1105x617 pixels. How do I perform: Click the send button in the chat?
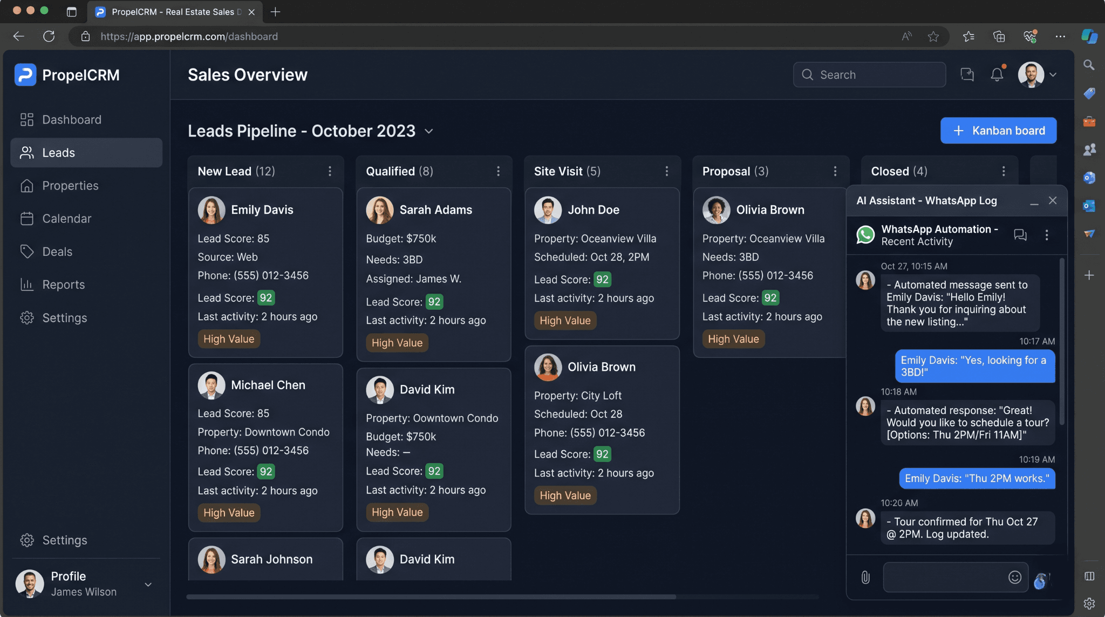[x=1042, y=580]
